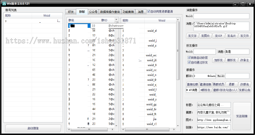Switch to the 群聊 tab
Image resolution: width=255 pixels, height=135 pixels.
82,12
